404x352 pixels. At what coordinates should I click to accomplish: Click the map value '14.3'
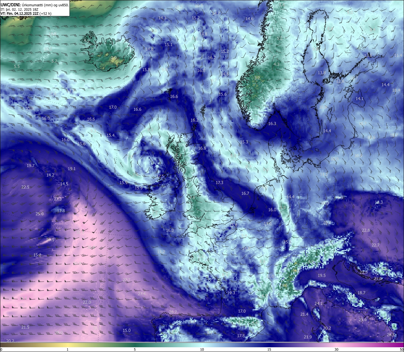click(x=162, y=18)
